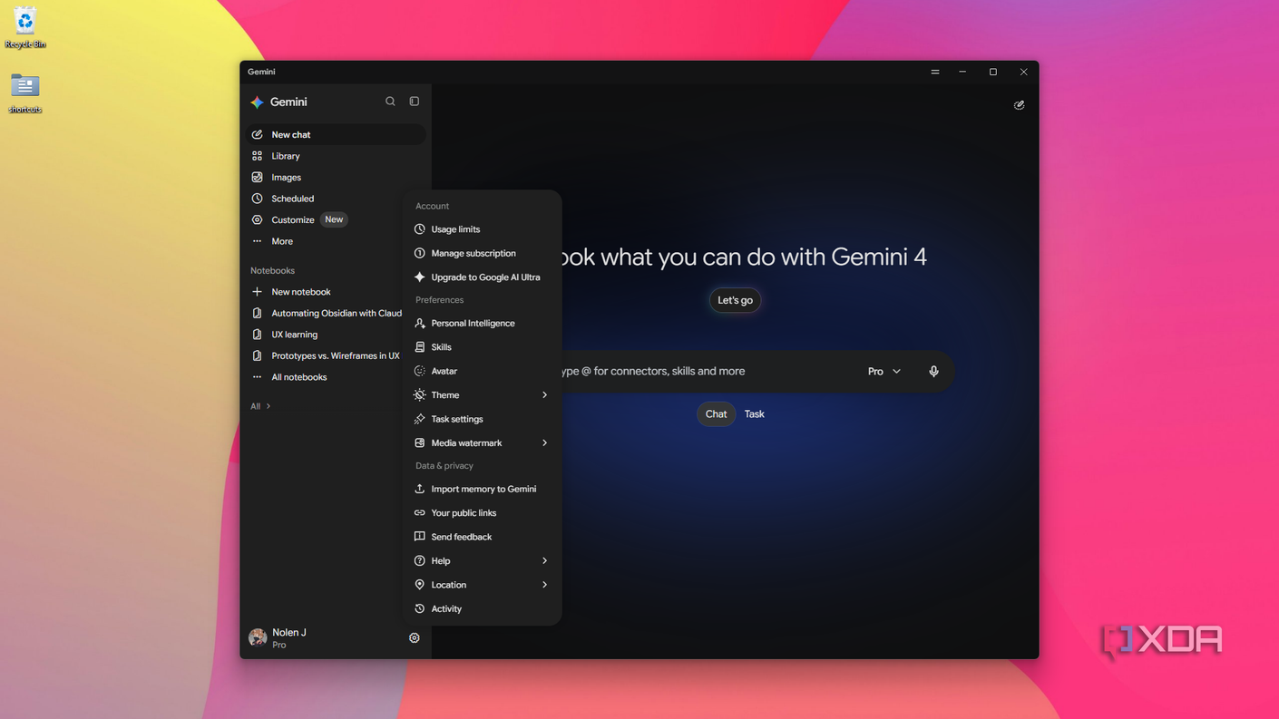Click New chat in sidebar

click(x=337, y=135)
